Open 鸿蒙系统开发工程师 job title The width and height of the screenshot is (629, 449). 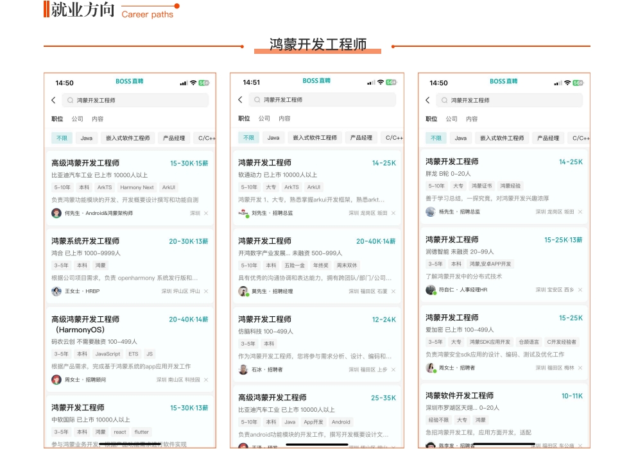(85, 241)
